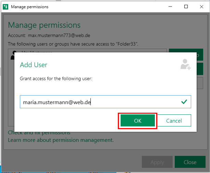Image resolution: width=210 pixels, height=173 pixels.
Task: Open the Check and fix permissions link
Action: (39, 133)
